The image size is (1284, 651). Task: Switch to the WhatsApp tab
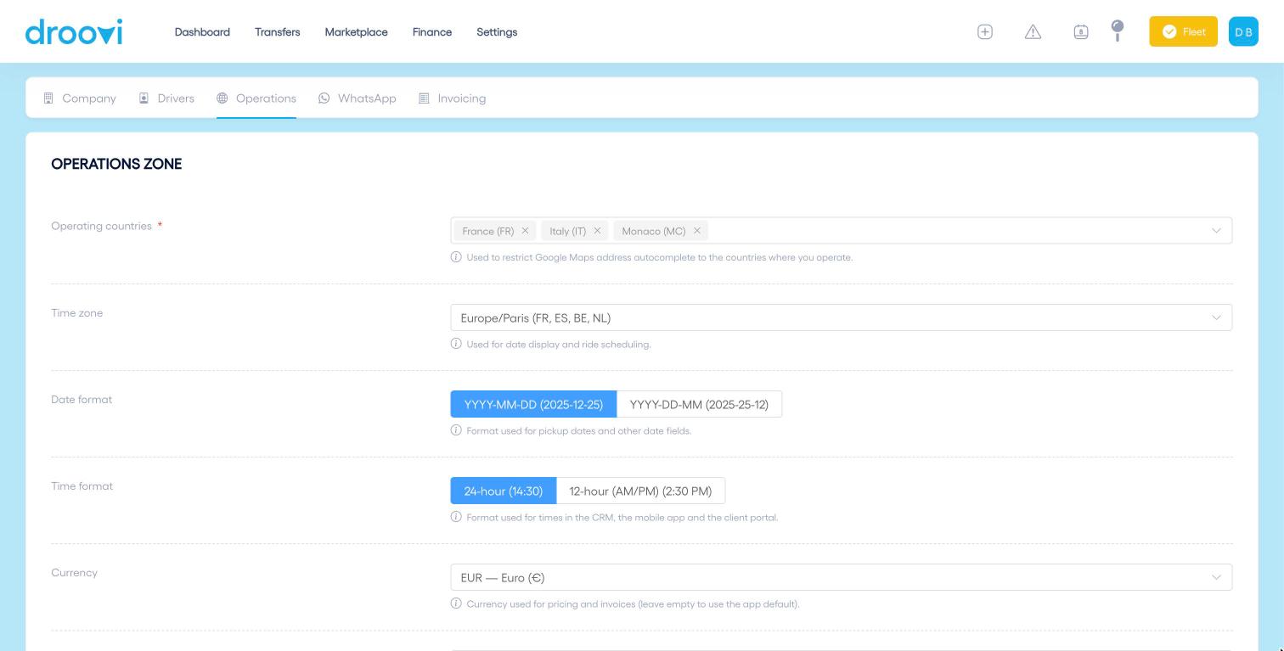(x=358, y=98)
